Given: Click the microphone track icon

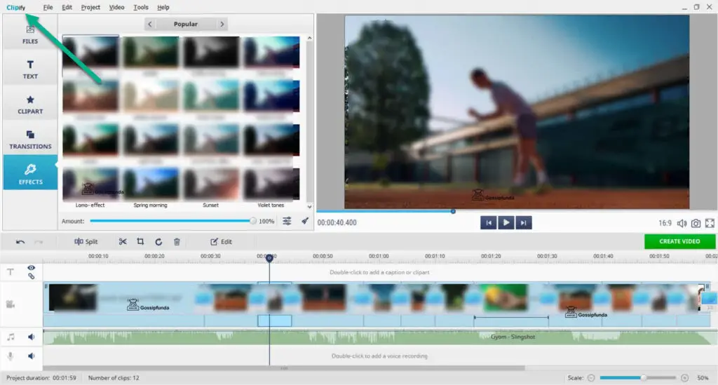Looking at the screenshot, I should click(10, 356).
